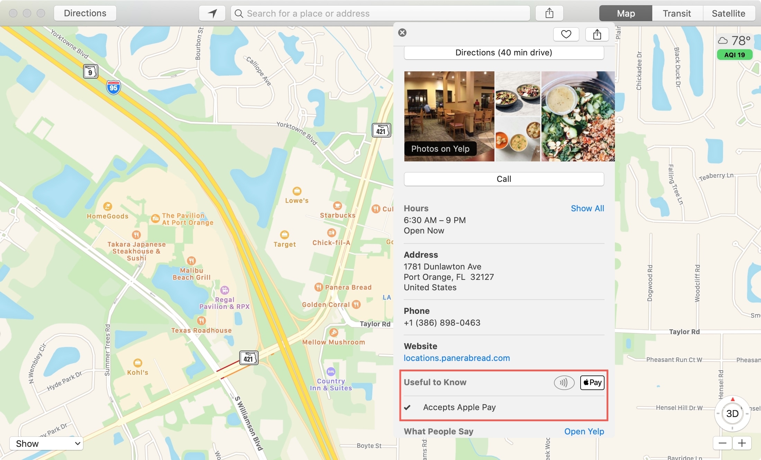Image resolution: width=761 pixels, height=460 pixels.
Task: Zoom in with plus button
Action: (x=742, y=443)
